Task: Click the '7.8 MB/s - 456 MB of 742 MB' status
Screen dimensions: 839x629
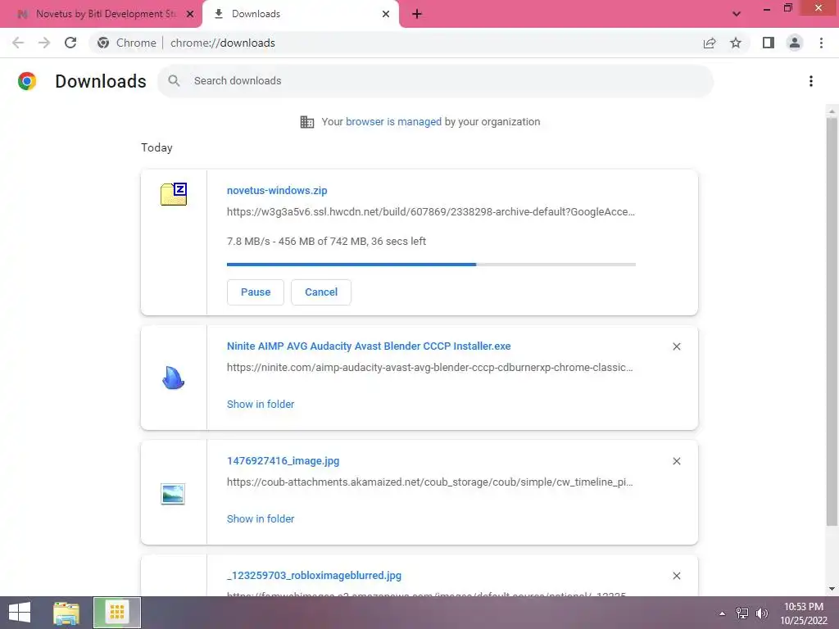Action: click(x=326, y=242)
